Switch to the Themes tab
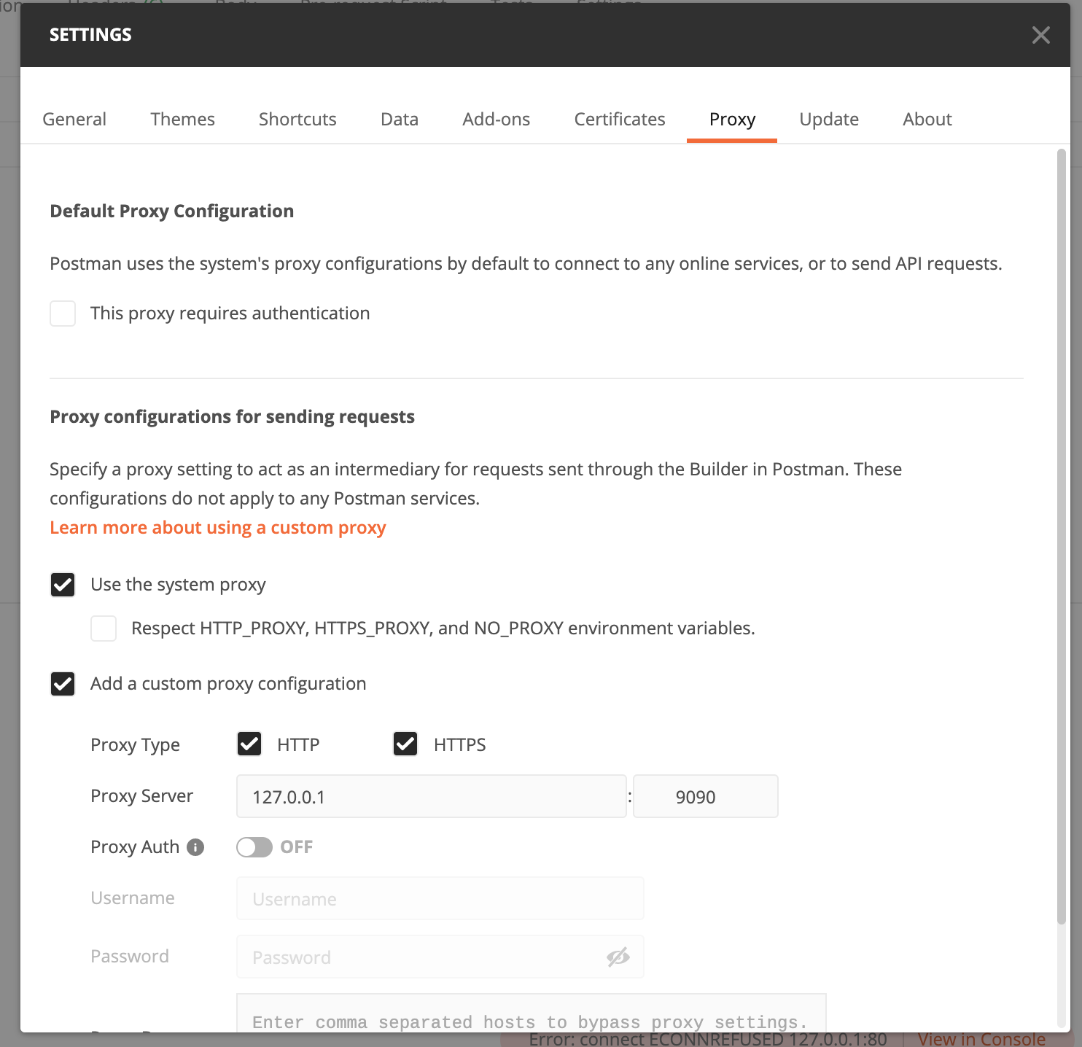Image resolution: width=1082 pixels, height=1047 pixels. 182,119
